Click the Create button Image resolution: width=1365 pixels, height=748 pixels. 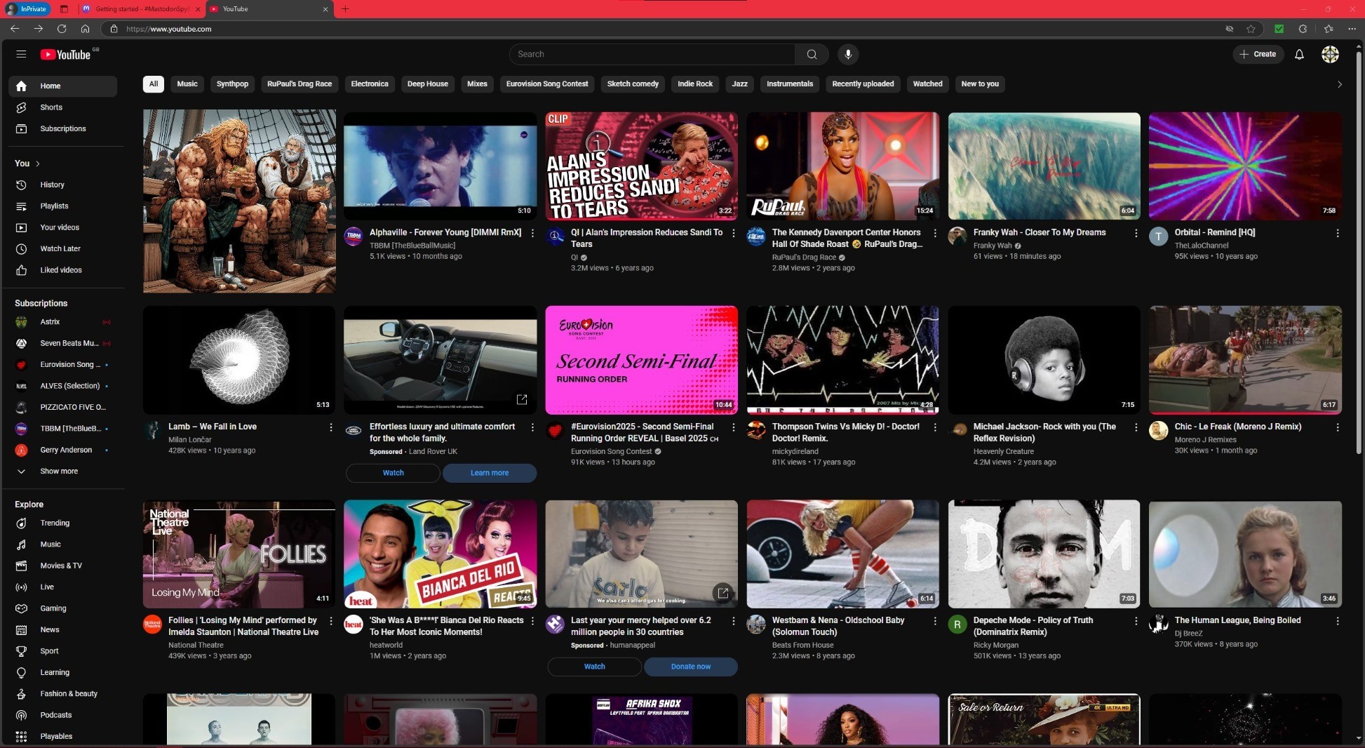coord(1258,54)
